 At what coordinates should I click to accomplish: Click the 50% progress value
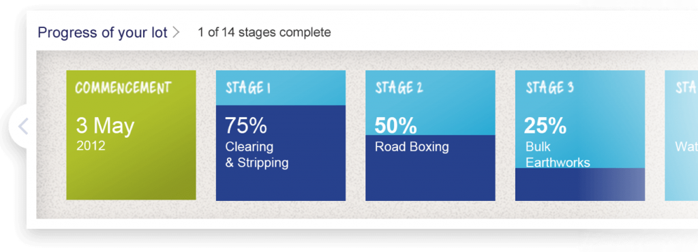pyautogui.click(x=396, y=126)
